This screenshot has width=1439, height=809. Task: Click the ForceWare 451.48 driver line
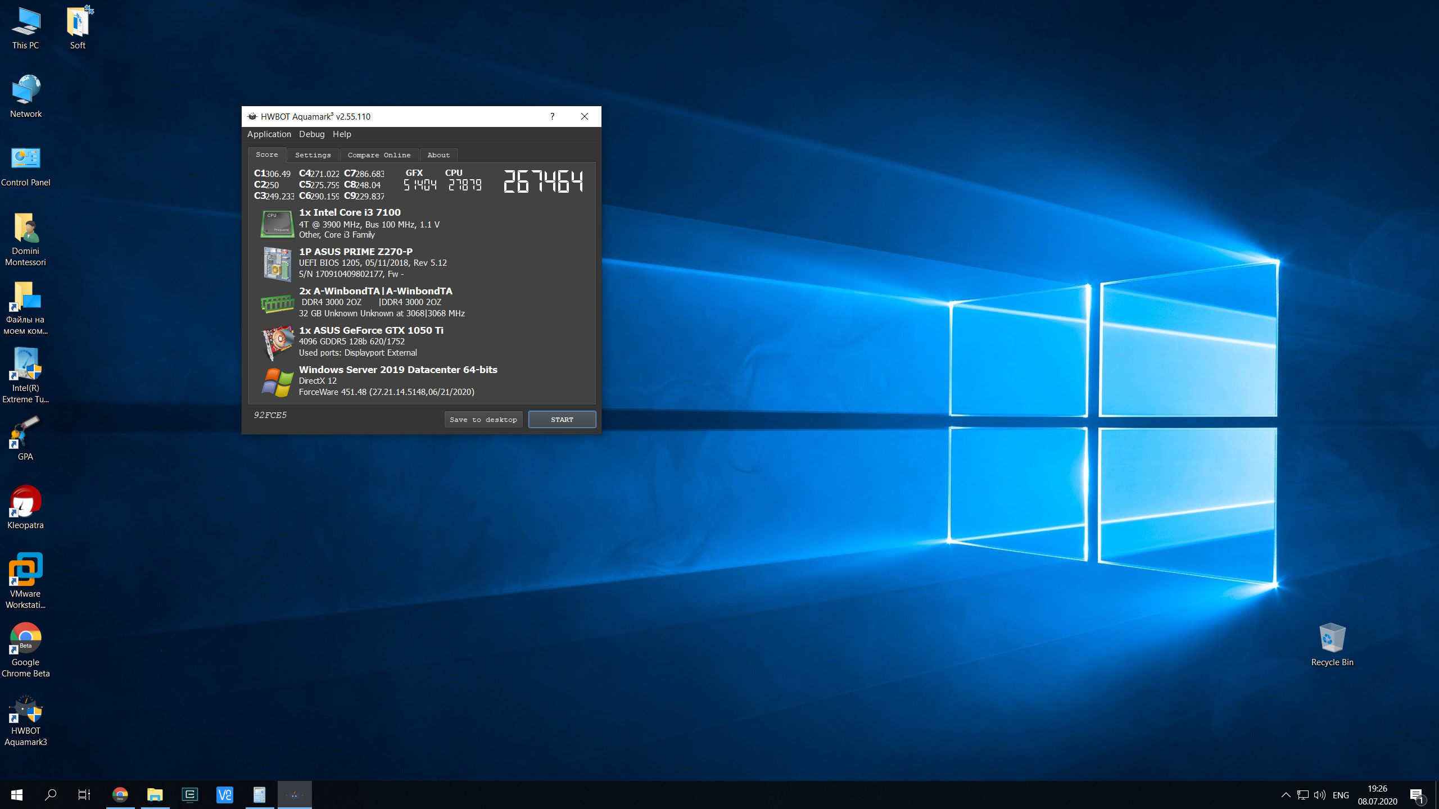pos(387,392)
